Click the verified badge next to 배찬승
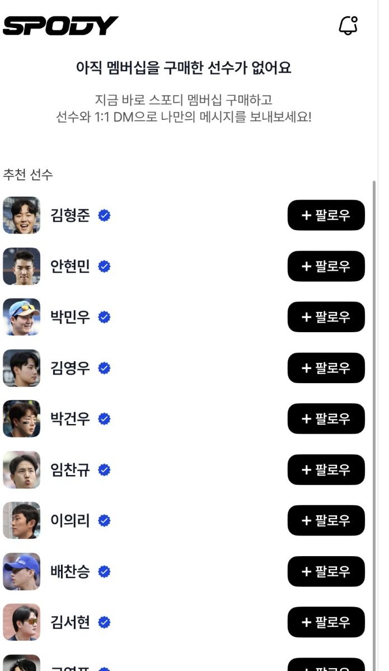Screen dimensions: 389x671 click(x=104, y=571)
